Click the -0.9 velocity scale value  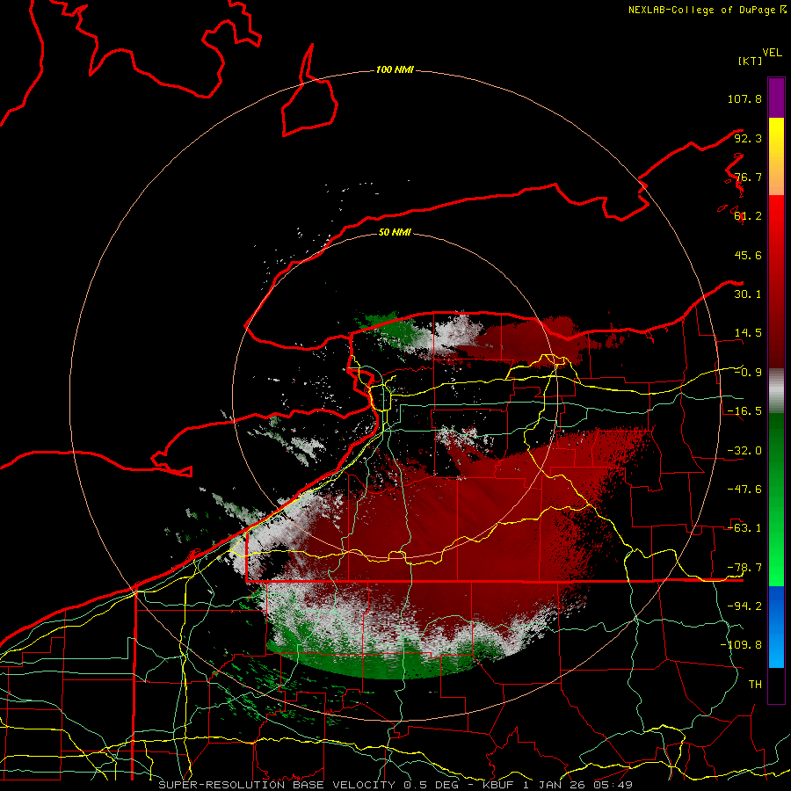748,373
